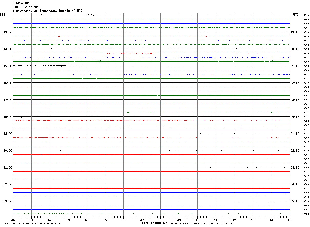Select the 22:00 CST time label
Screen dimensions: 310x227
pos(8,184)
